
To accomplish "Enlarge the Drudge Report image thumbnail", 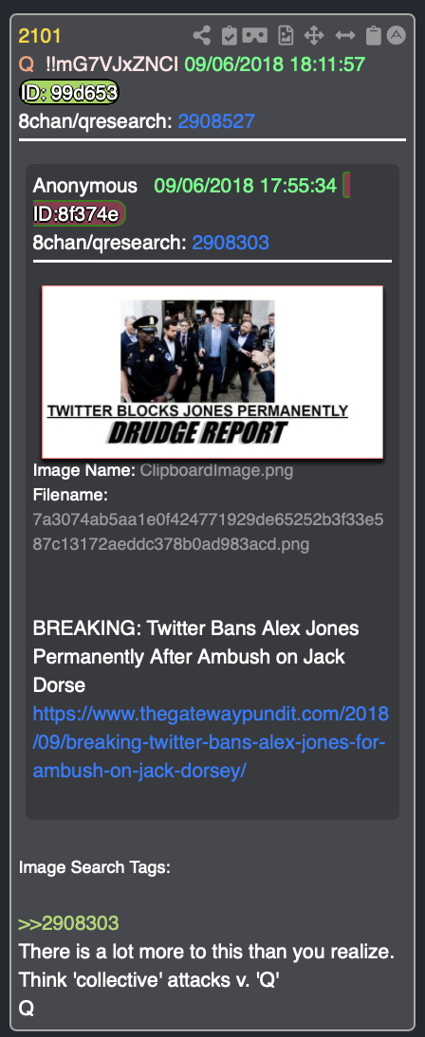I will click(212, 372).
